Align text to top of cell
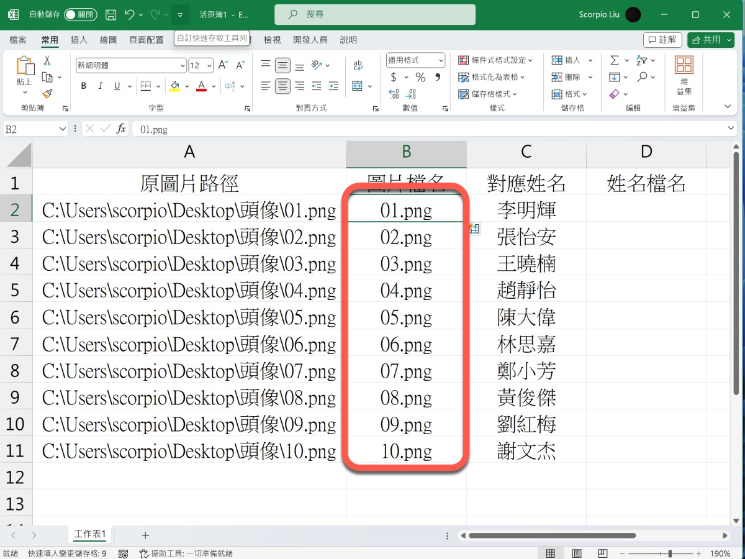This screenshot has width=745, height=559. [266, 65]
